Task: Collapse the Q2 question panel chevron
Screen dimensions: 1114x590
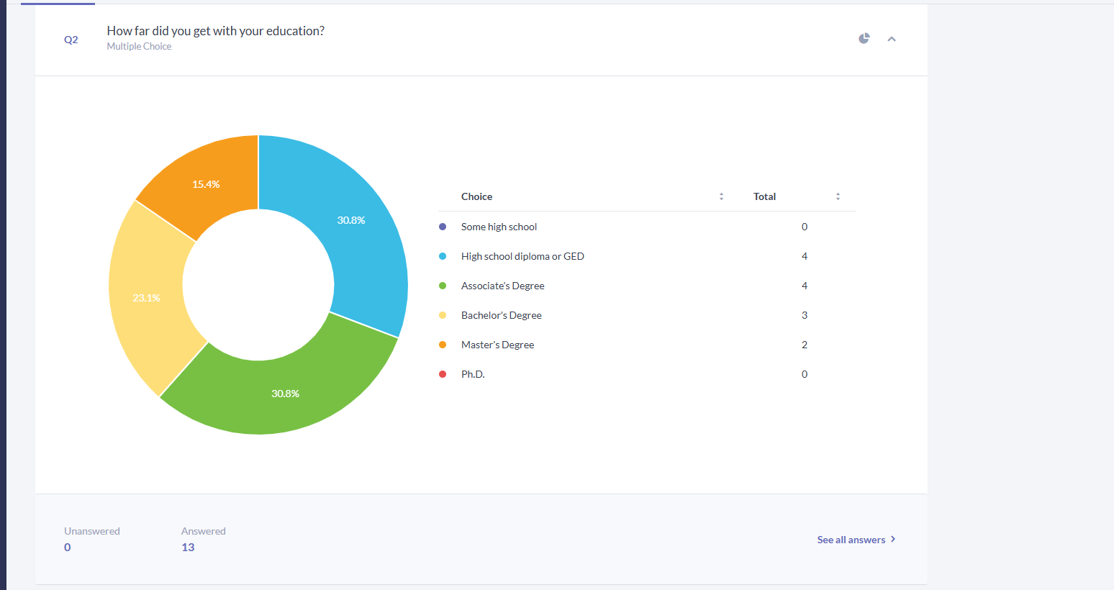Action: (892, 39)
